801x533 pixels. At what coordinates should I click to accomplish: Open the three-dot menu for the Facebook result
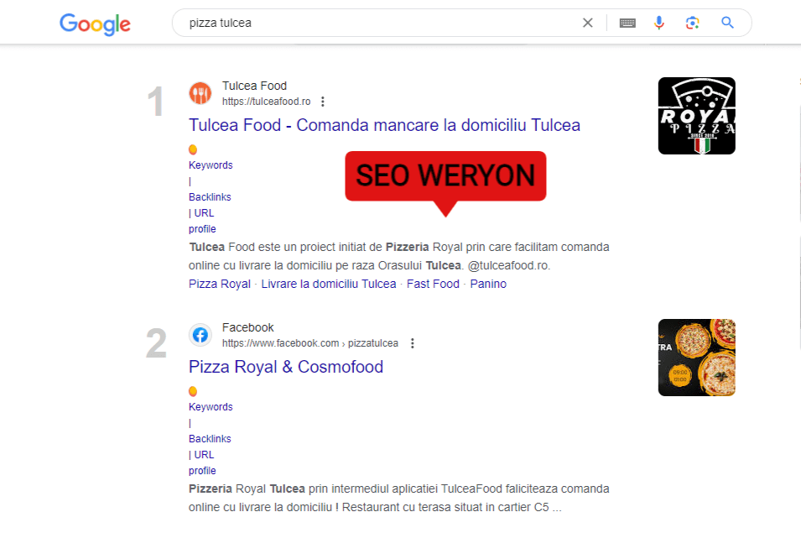[412, 342]
